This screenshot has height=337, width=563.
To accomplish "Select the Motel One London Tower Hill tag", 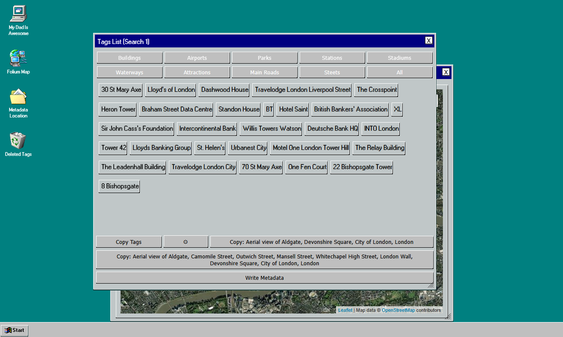I will point(311,148).
